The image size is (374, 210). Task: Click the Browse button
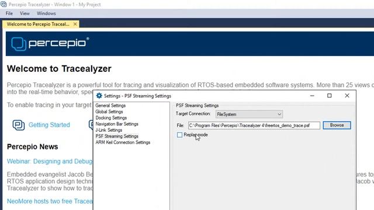tap(337, 125)
